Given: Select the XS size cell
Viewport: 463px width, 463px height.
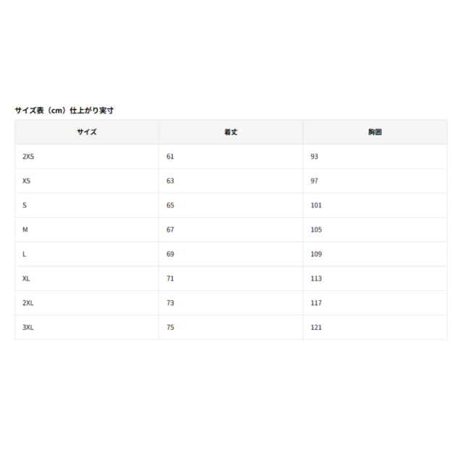Looking at the screenshot, I should coord(87,181).
